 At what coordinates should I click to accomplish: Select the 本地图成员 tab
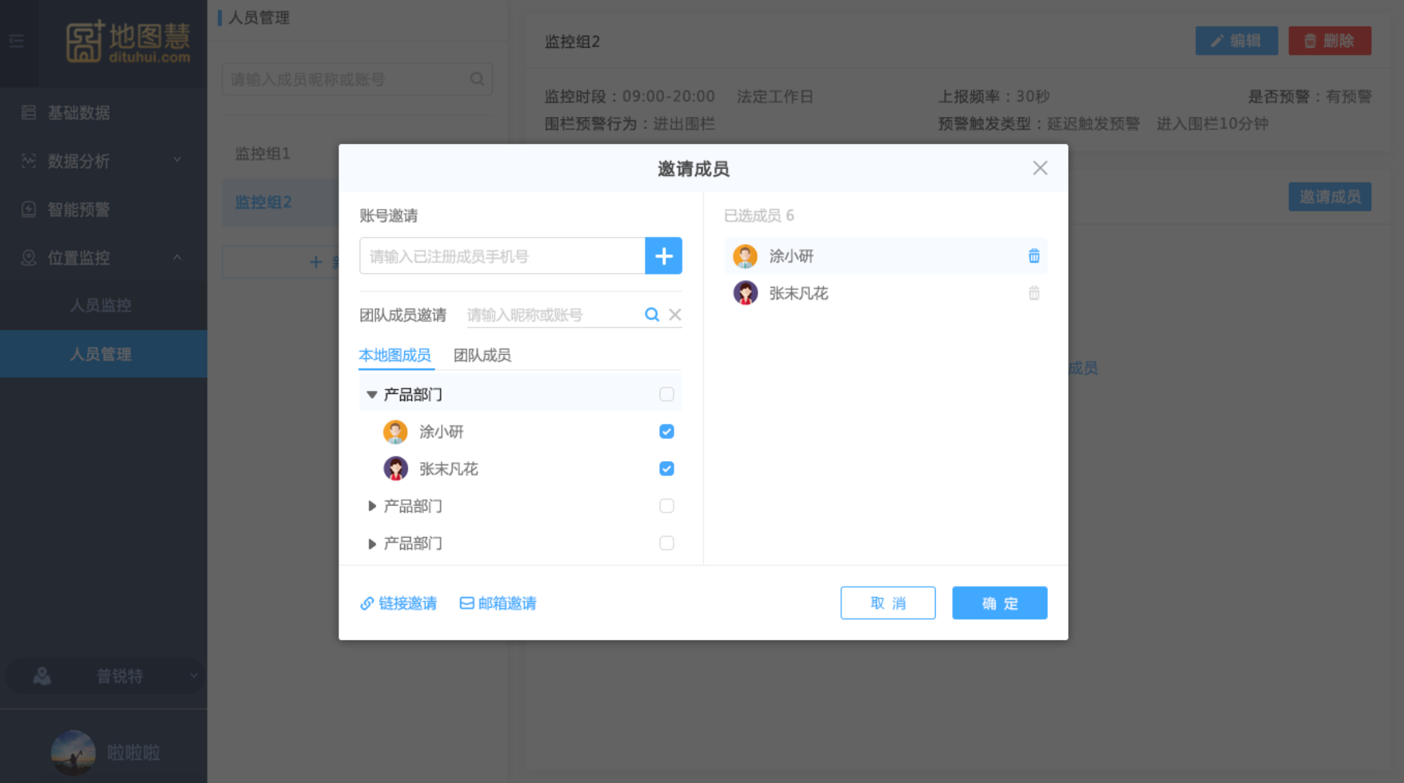tap(395, 355)
